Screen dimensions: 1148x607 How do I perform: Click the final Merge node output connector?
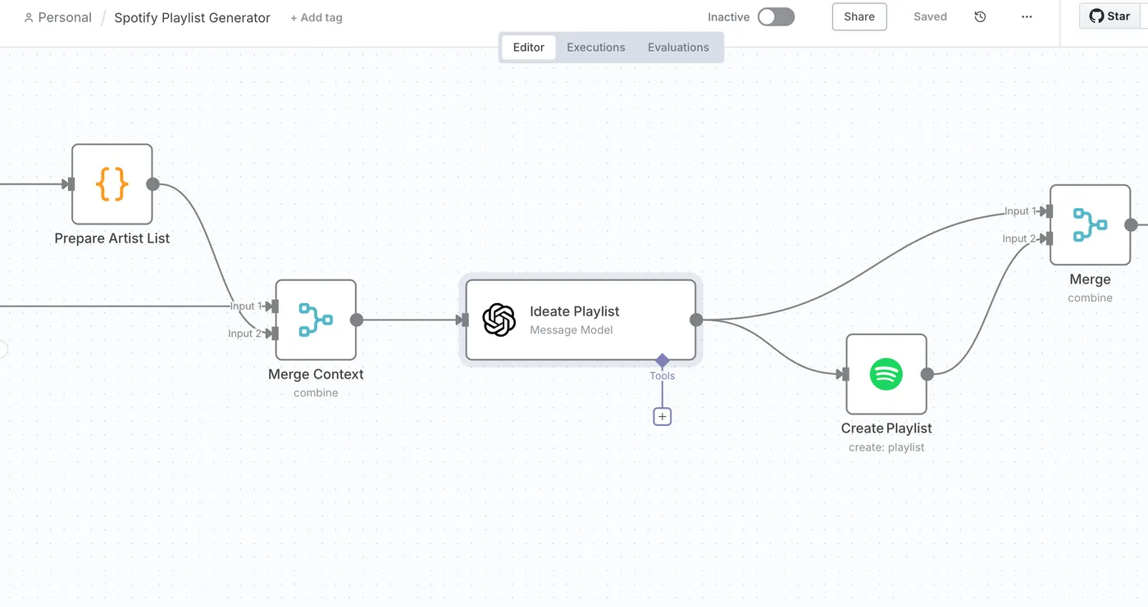click(1131, 224)
